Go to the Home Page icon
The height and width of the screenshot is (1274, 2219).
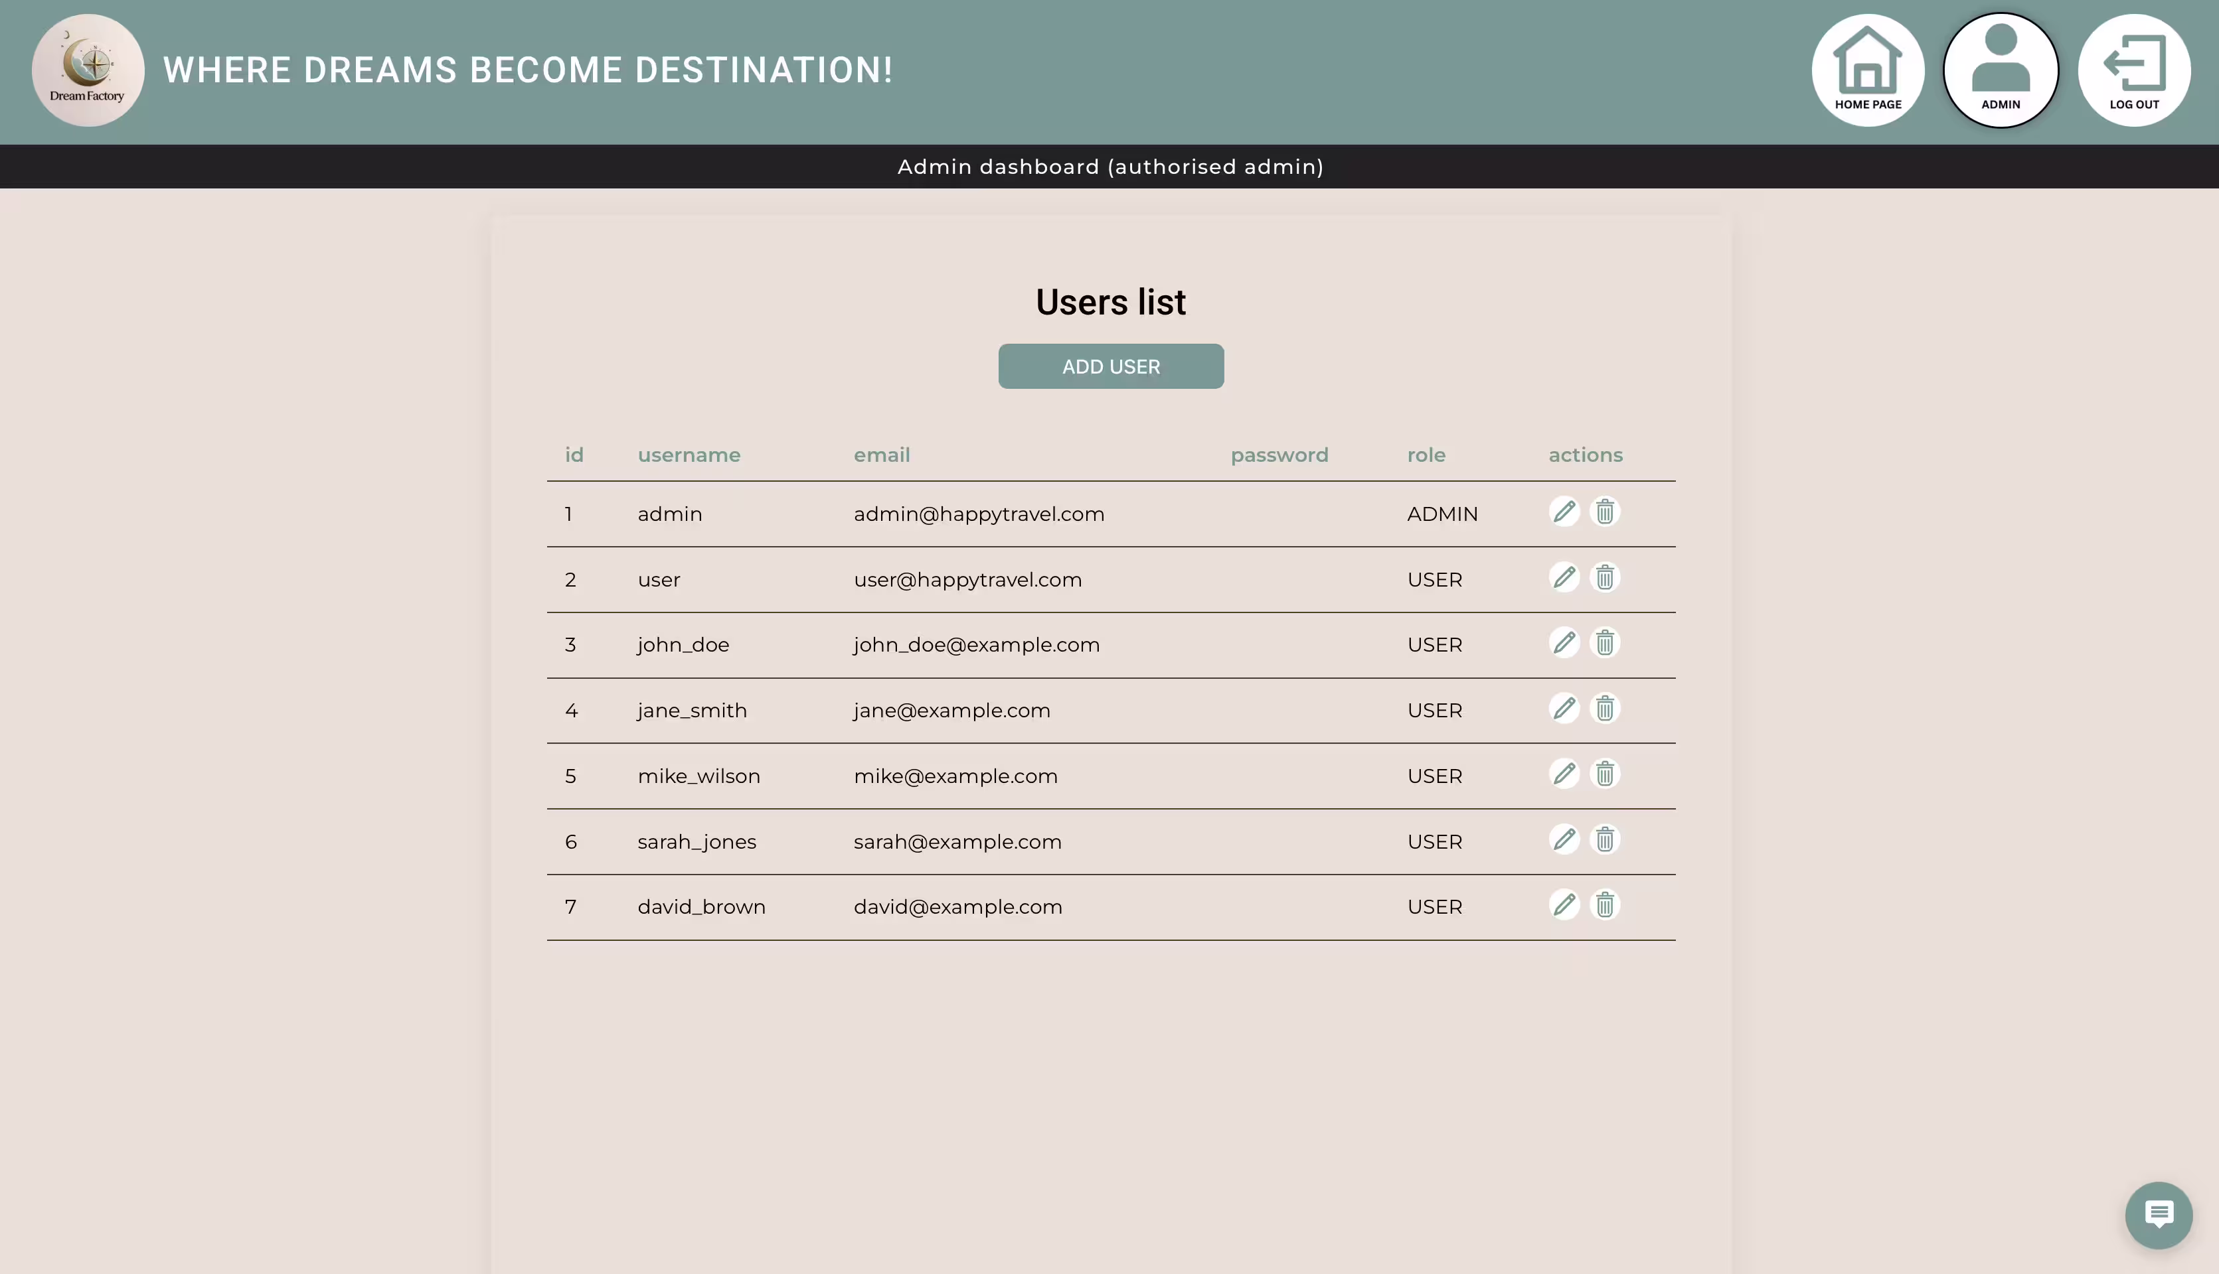click(x=1868, y=71)
